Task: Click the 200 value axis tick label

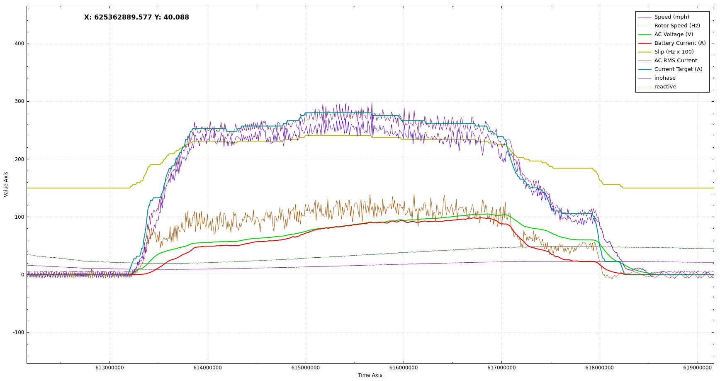Action: pos(19,159)
